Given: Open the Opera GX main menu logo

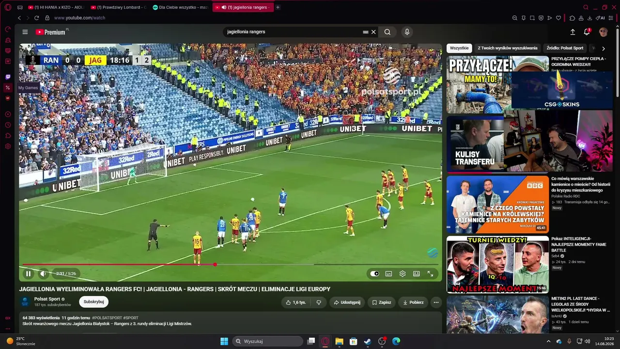Looking at the screenshot, I should click(x=8, y=7).
